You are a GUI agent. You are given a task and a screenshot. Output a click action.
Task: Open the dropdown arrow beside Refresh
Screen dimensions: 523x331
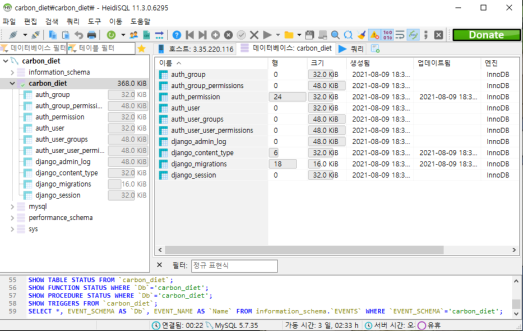click(x=123, y=35)
